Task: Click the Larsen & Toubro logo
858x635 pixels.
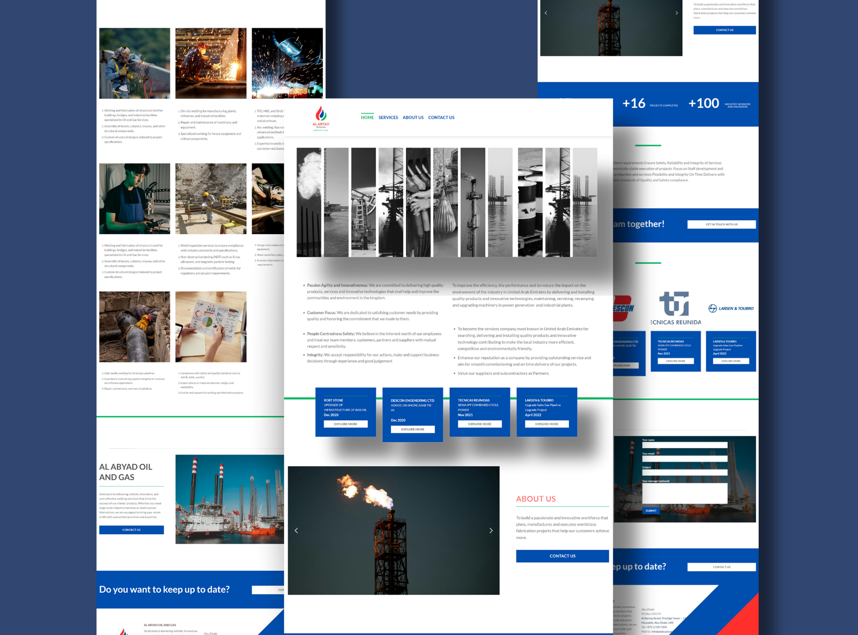Action: click(731, 308)
